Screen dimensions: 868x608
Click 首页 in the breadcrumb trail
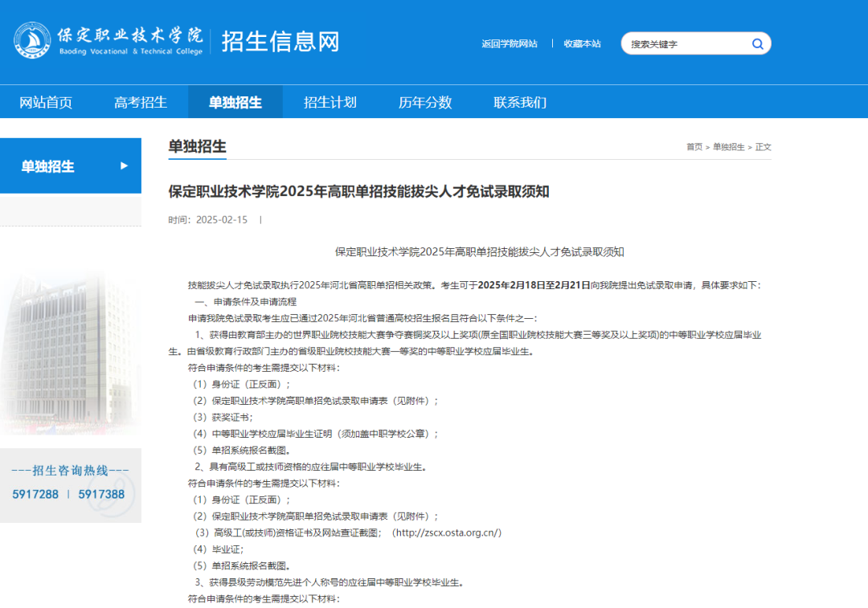click(693, 147)
